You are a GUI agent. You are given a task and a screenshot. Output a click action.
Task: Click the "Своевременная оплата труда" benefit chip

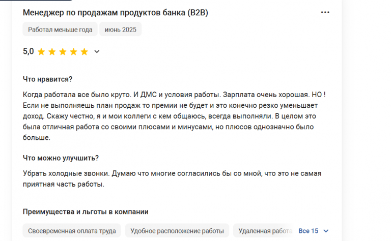[x=72, y=231]
